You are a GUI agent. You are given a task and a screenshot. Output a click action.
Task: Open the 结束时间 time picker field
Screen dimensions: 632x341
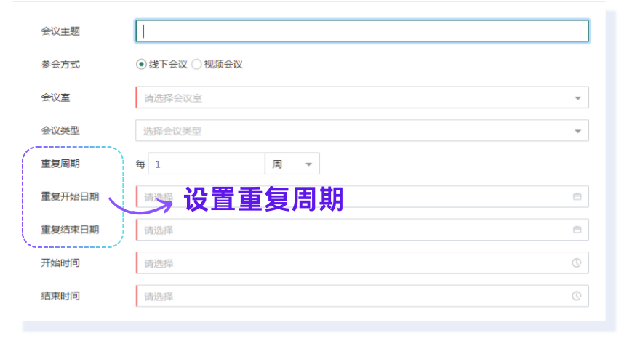[362, 296]
